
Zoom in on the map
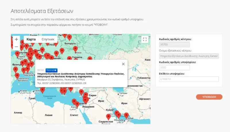pyautogui.click(x=16, y=39)
